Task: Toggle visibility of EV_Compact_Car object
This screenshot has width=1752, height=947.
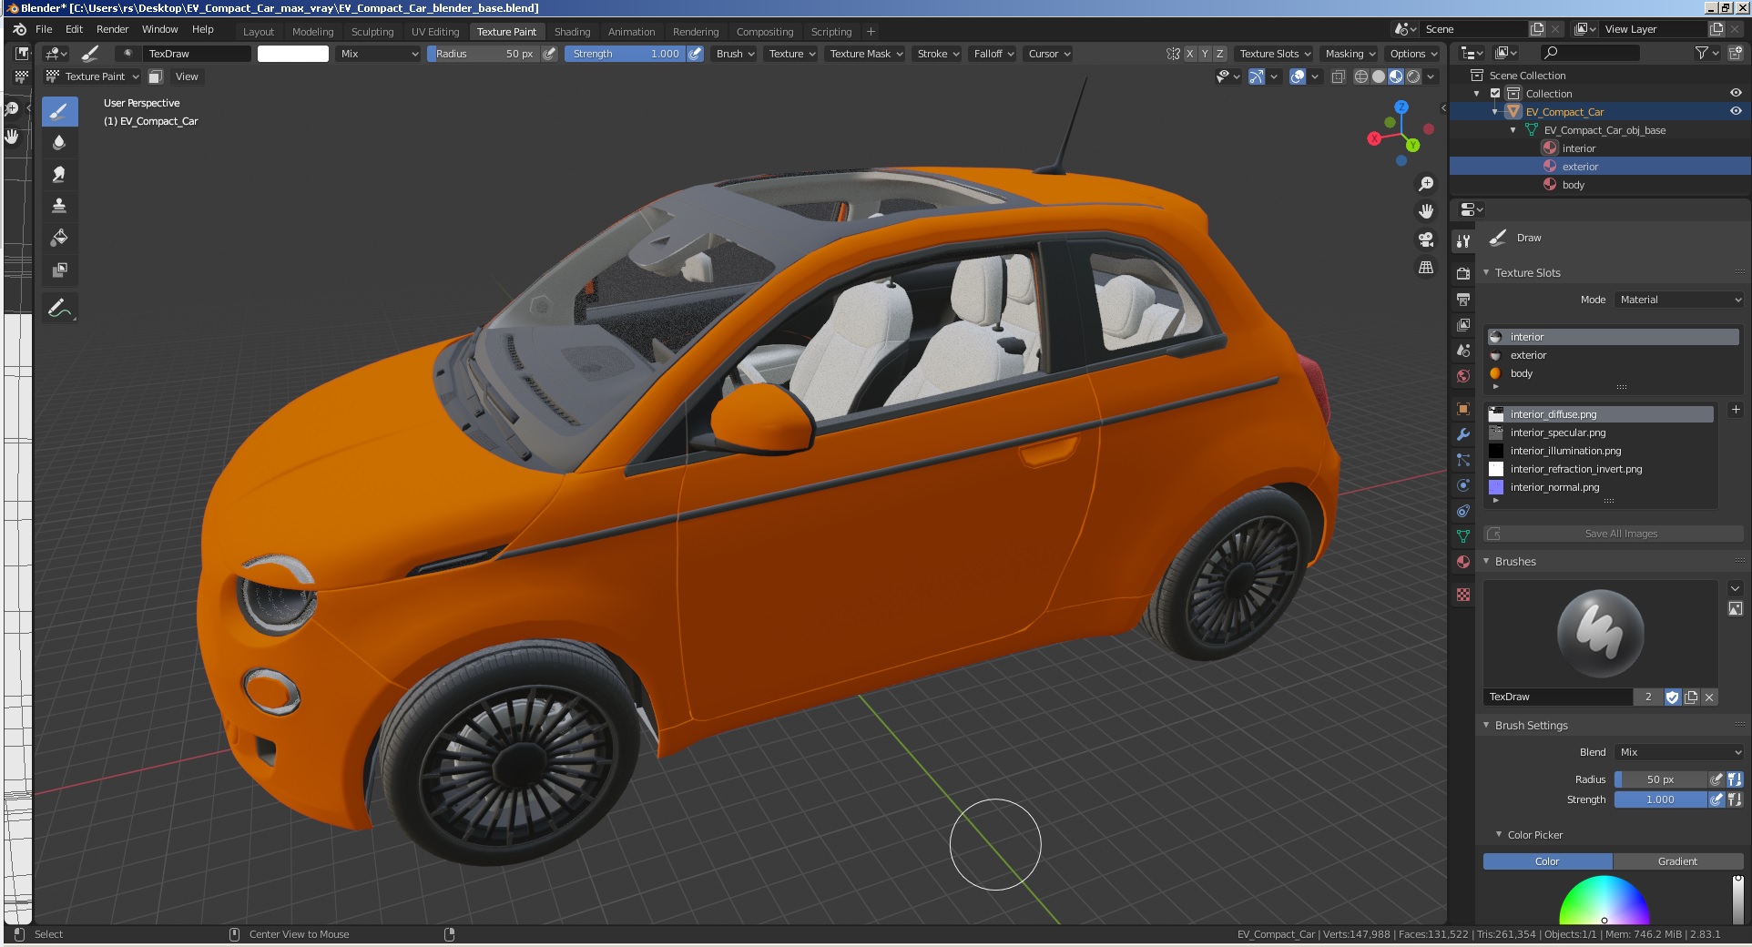Action: pyautogui.click(x=1736, y=111)
